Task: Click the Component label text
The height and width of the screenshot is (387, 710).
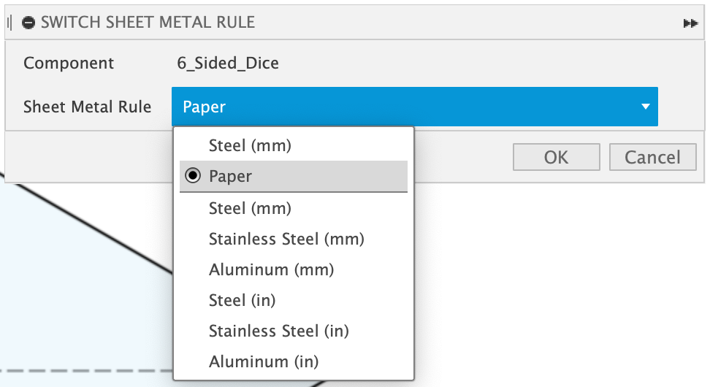Action: [x=69, y=63]
